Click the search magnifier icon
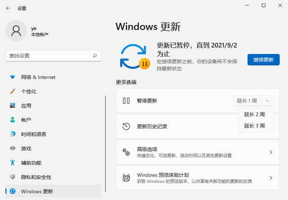 click(95, 56)
